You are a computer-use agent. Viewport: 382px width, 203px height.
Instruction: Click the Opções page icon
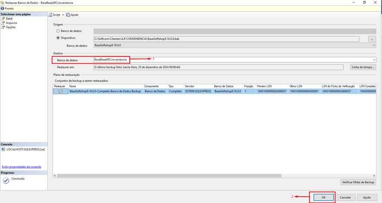(x=3, y=27)
